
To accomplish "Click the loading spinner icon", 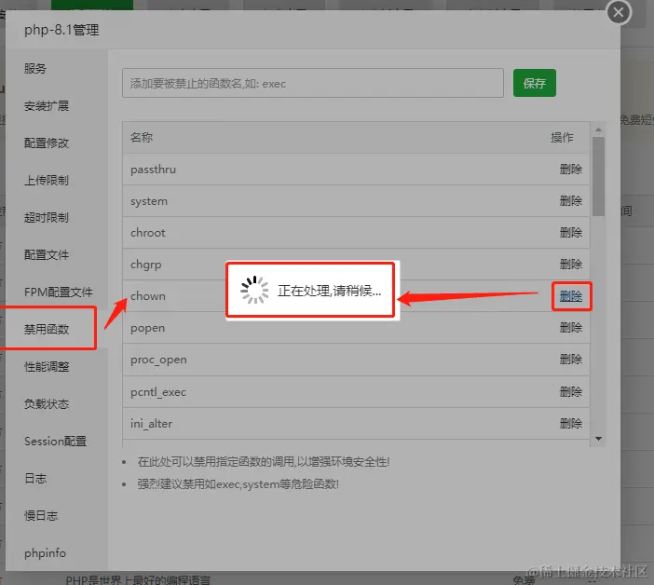I will point(254,290).
